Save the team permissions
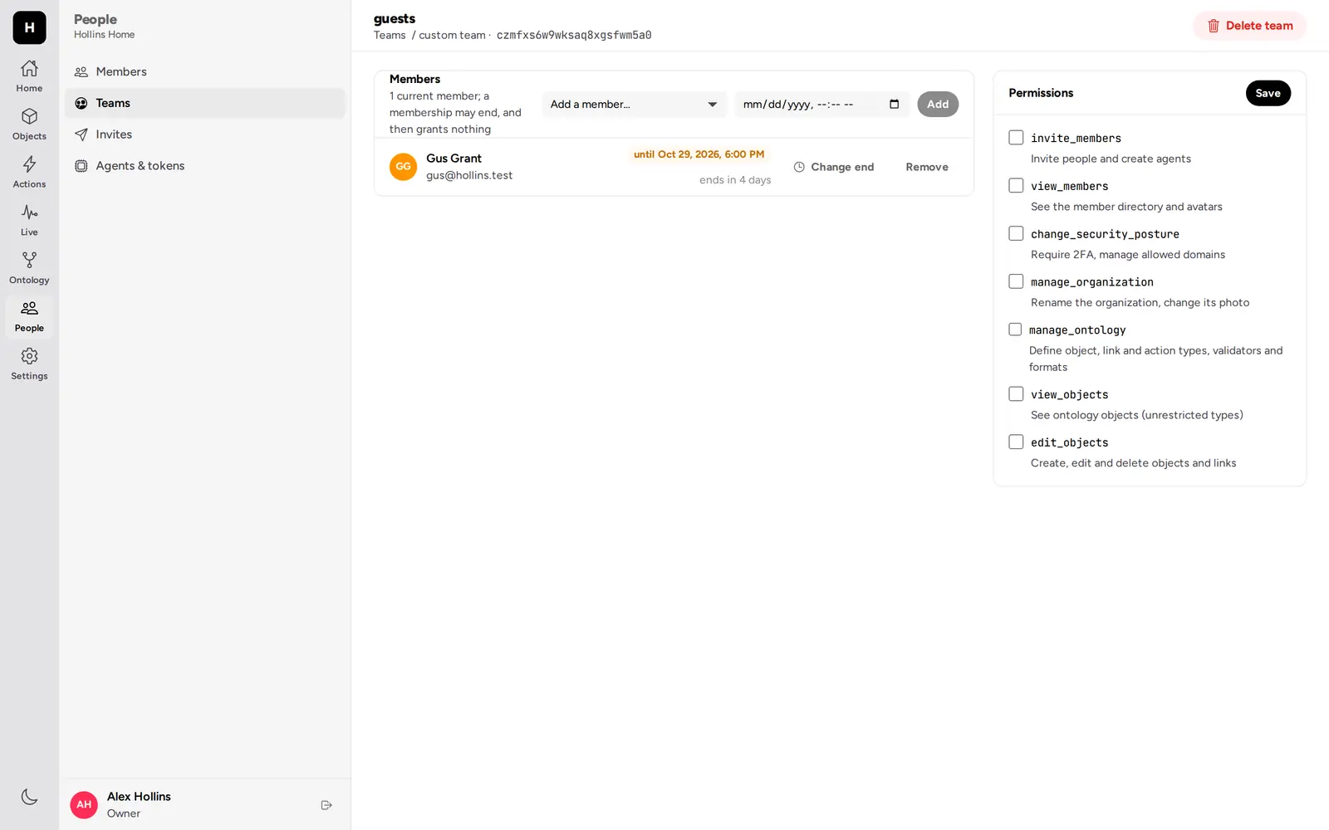Image resolution: width=1329 pixels, height=830 pixels. click(x=1268, y=93)
